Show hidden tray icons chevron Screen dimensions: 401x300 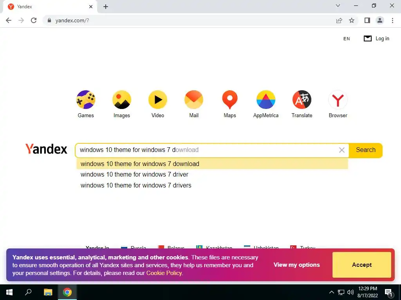pos(331,292)
